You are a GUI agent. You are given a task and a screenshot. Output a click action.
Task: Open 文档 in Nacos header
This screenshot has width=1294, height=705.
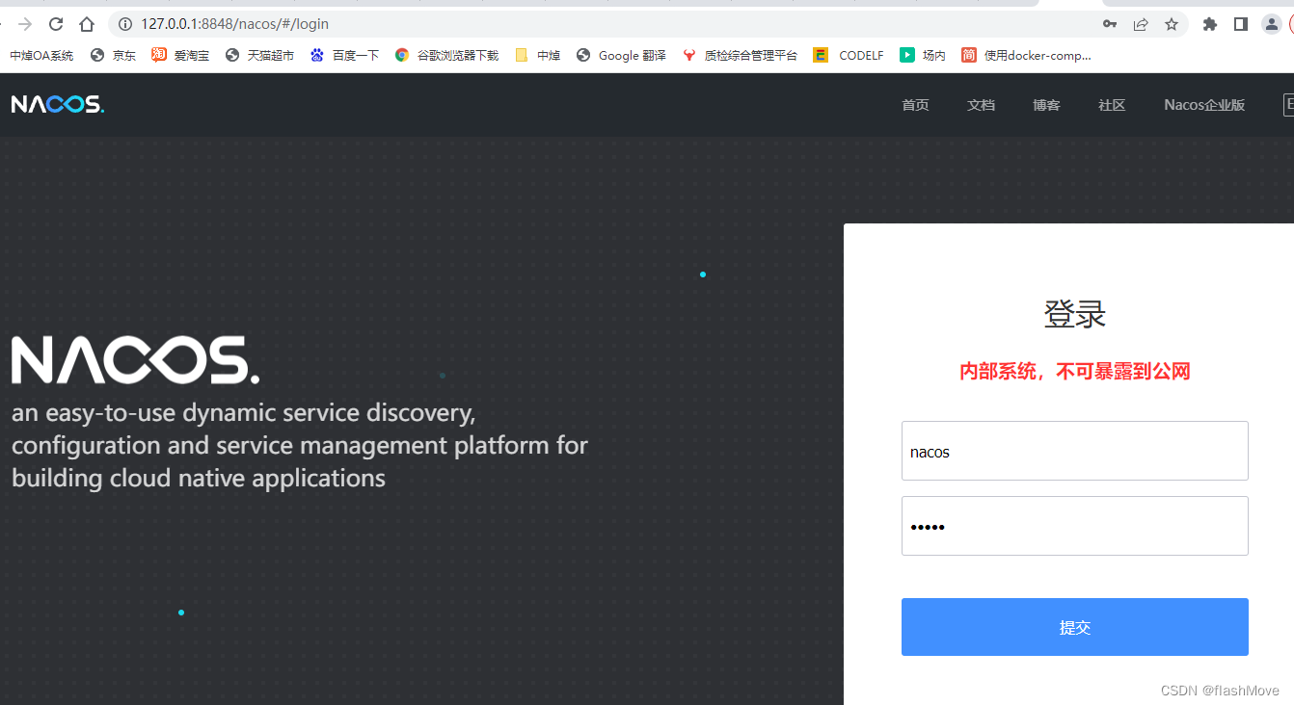(981, 105)
